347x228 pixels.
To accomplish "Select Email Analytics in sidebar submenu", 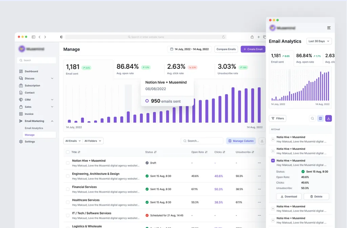I will click(x=34, y=128).
